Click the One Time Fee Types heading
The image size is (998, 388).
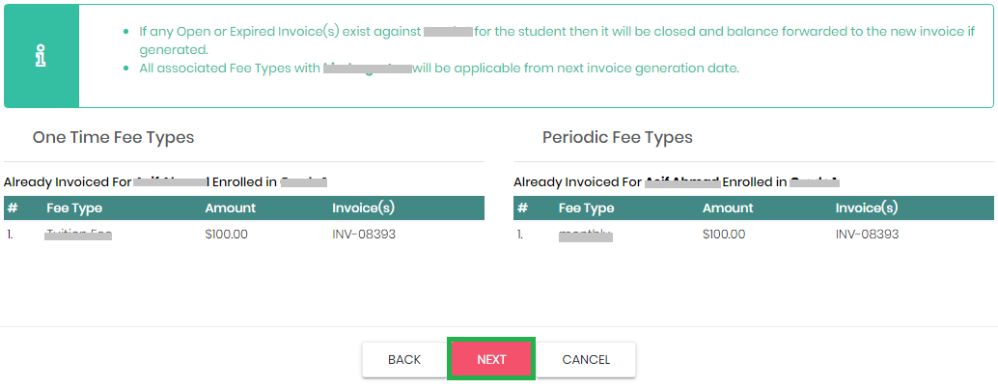113,137
